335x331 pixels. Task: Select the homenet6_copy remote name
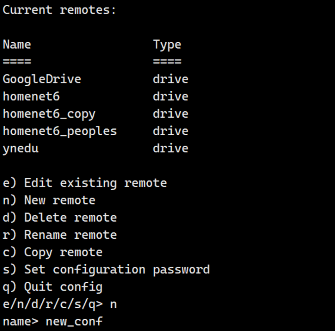(x=49, y=114)
